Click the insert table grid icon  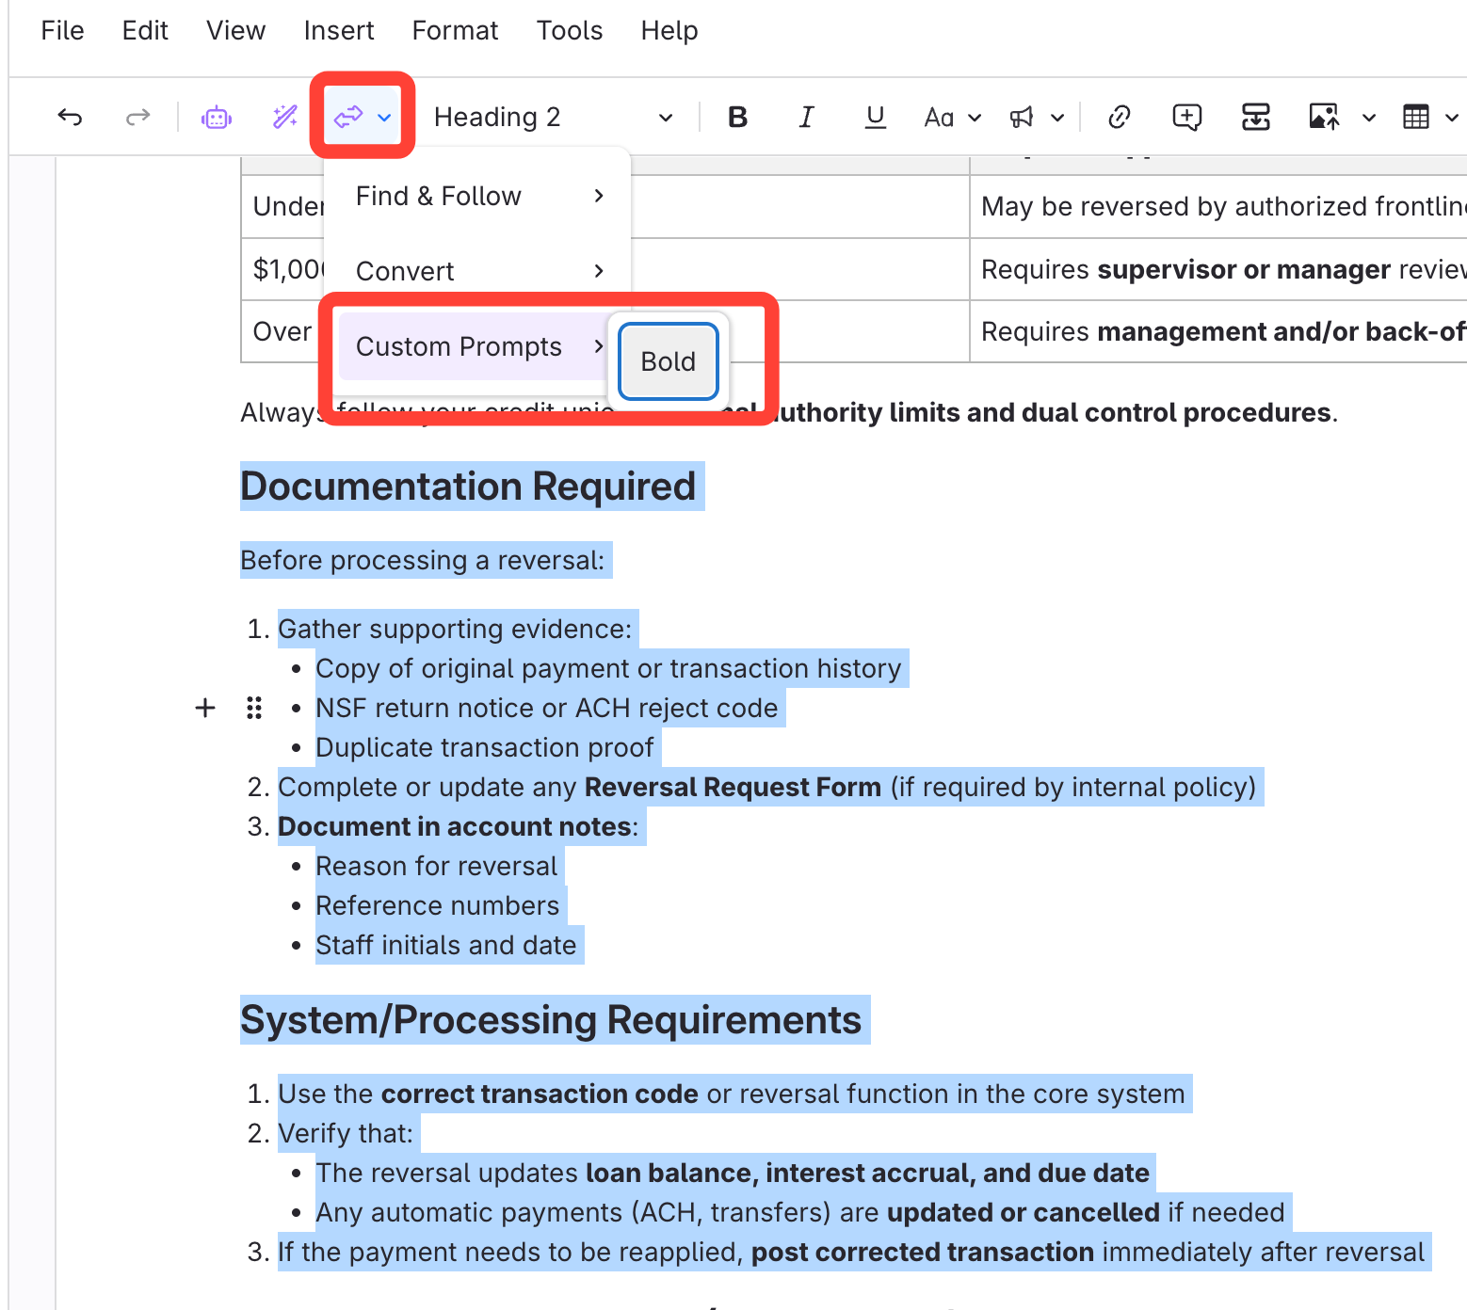tap(1416, 117)
